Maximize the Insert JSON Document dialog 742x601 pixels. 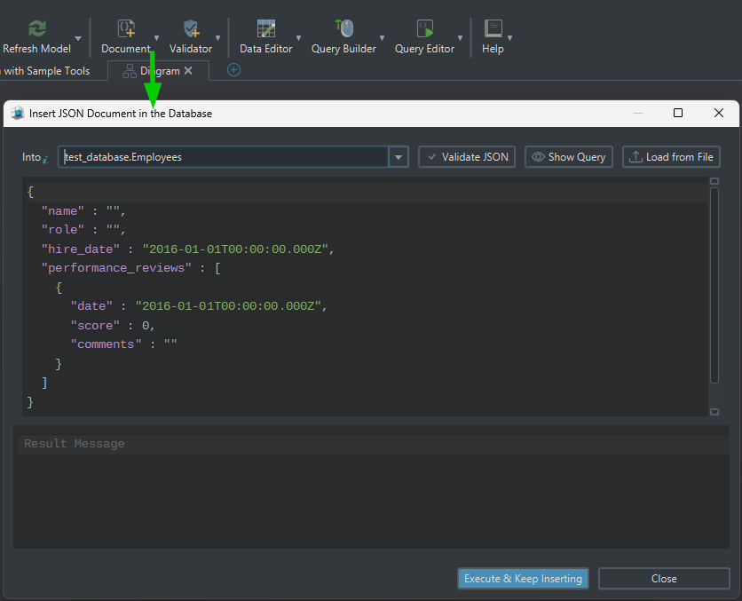[x=677, y=113]
